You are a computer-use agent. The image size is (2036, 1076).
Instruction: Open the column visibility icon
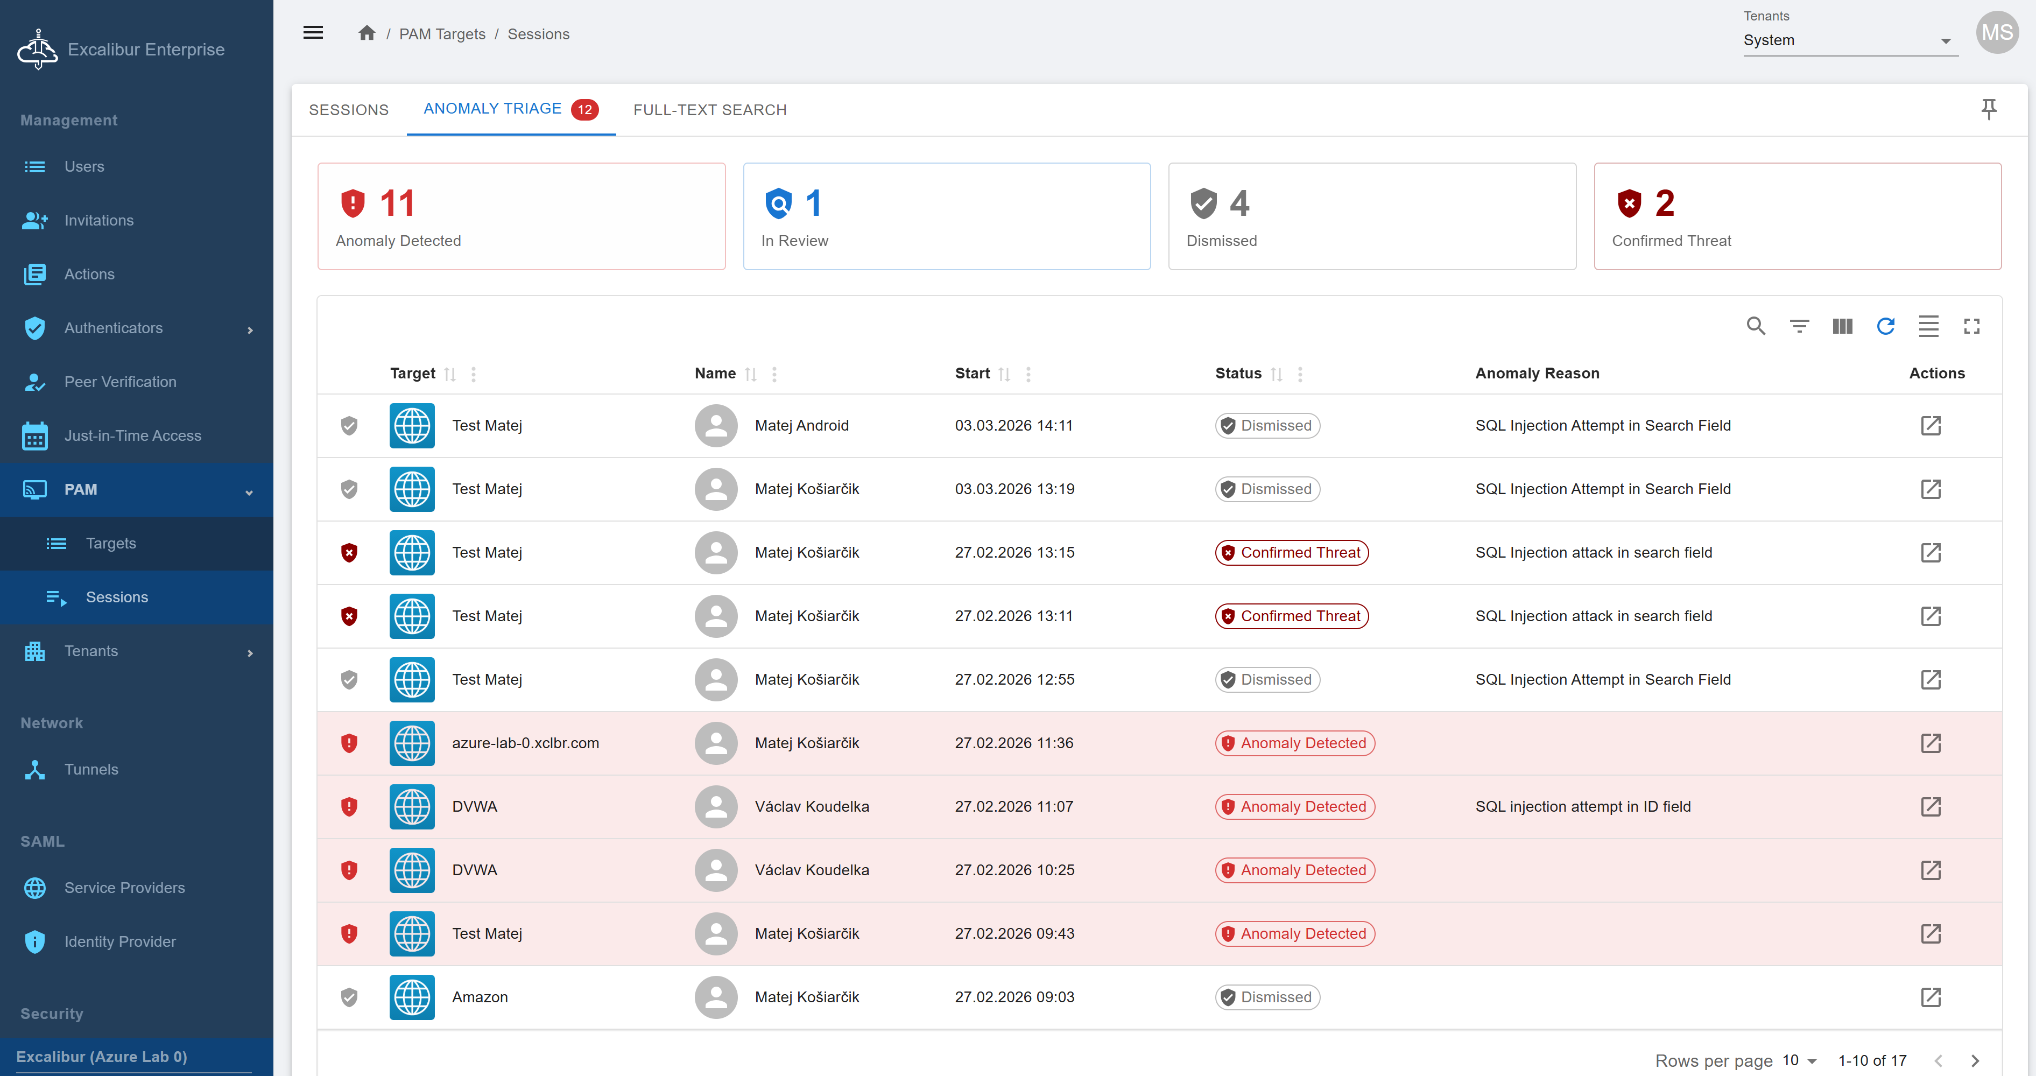click(1842, 326)
